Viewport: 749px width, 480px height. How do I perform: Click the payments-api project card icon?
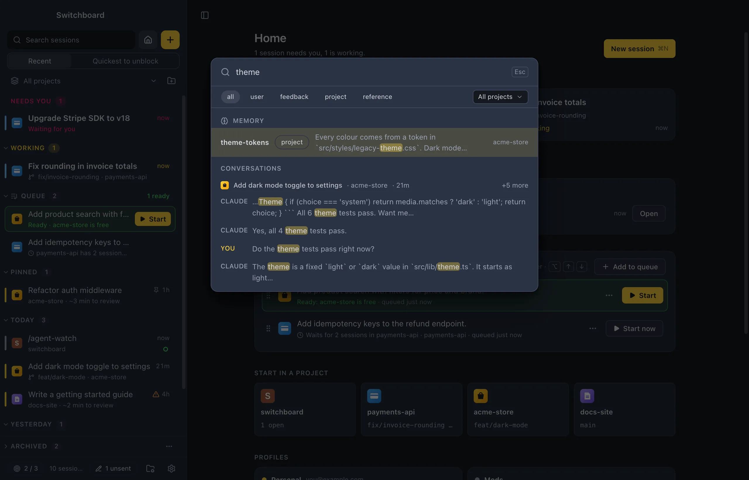[x=374, y=396]
